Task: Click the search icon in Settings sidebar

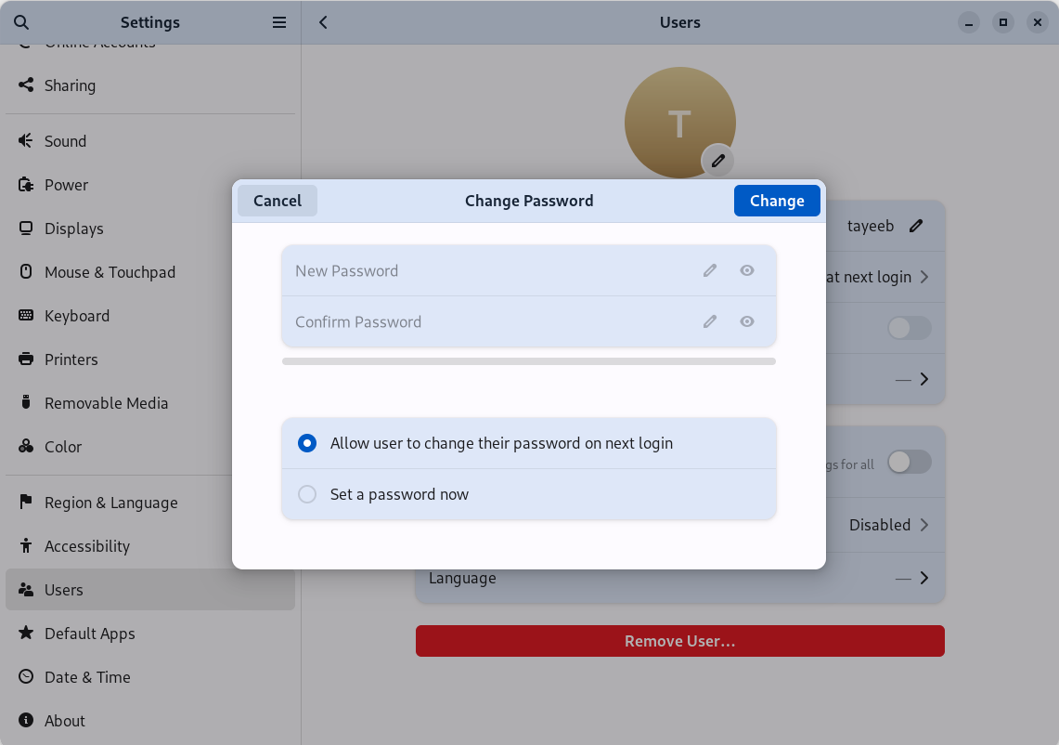Action: [20, 21]
